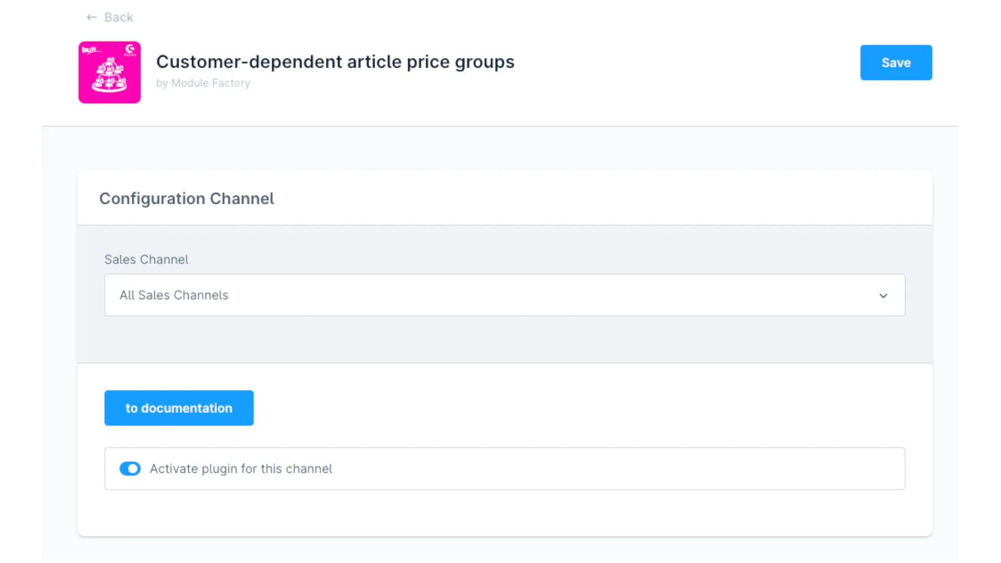The height and width of the screenshot is (563, 1001).
Task: Click the small swirl emblem on plugin logo
Action: (x=130, y=50)
